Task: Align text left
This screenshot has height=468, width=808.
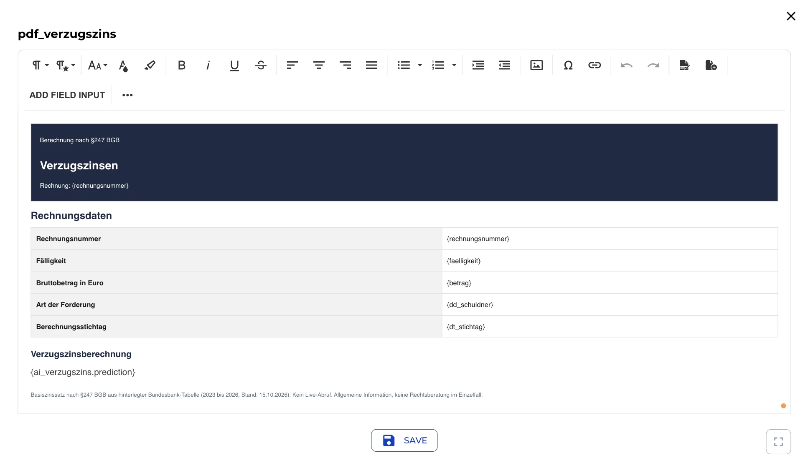Action: (x=292, y=65)
